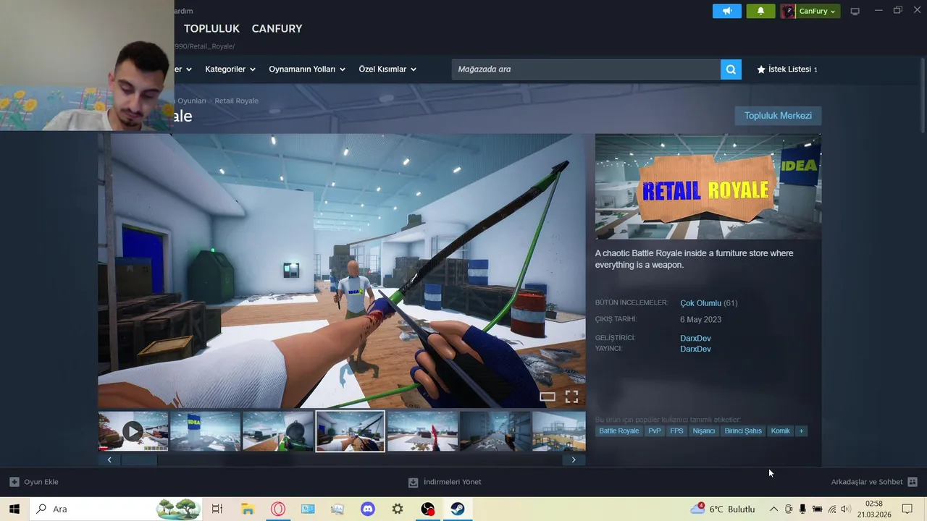Viewport: 927px width, 521px height.
Task: Click the store search magnifier button
Action: 731,69
